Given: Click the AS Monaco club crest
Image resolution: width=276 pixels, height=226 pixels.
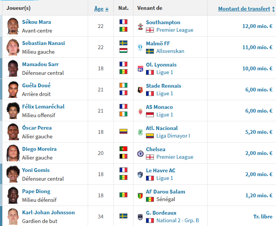Looking at the screenshot, I should (140, 111).
